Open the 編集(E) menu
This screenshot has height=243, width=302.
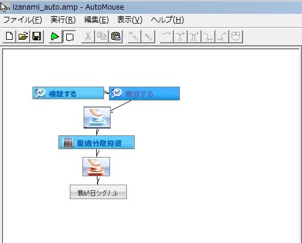96,20
